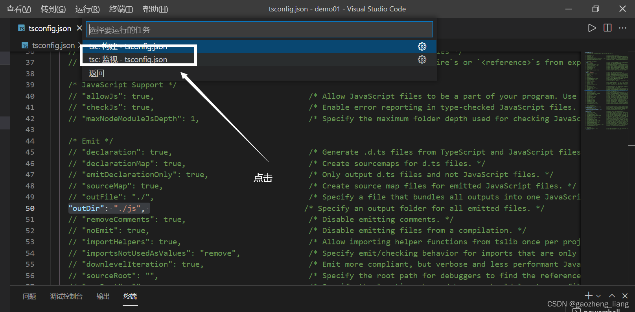635x312 pixels.
Task: Click line number 44 in gutter
Action: (30, 141)
